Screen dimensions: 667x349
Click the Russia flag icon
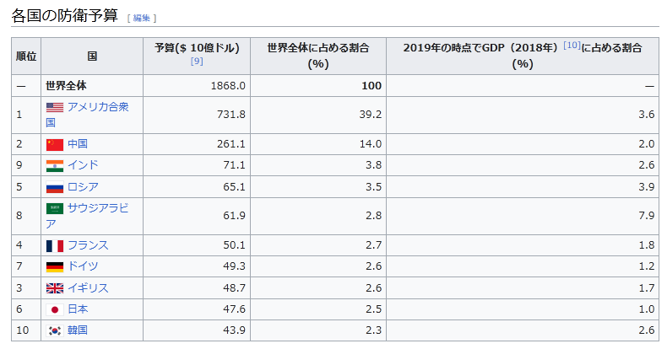[x=55, y=187]
